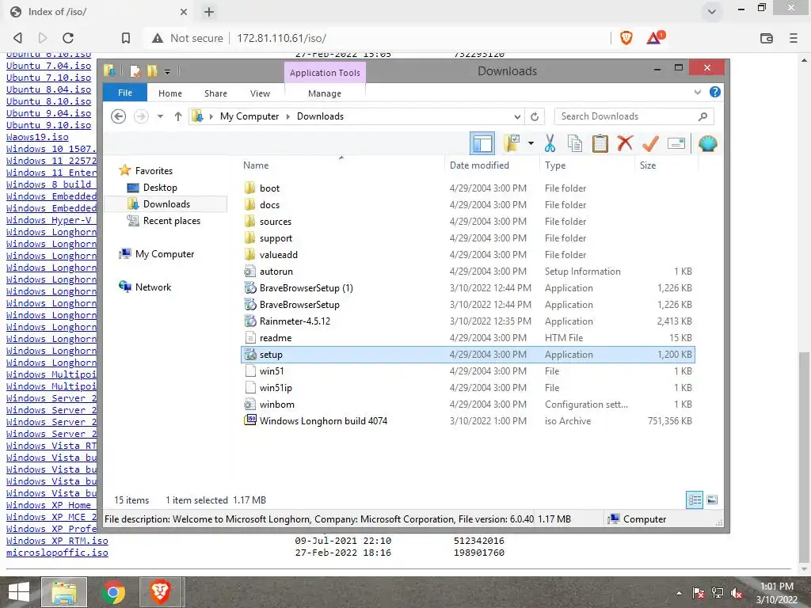811x608 pixels.
Task: Click My Computer breadcrumb in address bar
Action: [249, 116]
